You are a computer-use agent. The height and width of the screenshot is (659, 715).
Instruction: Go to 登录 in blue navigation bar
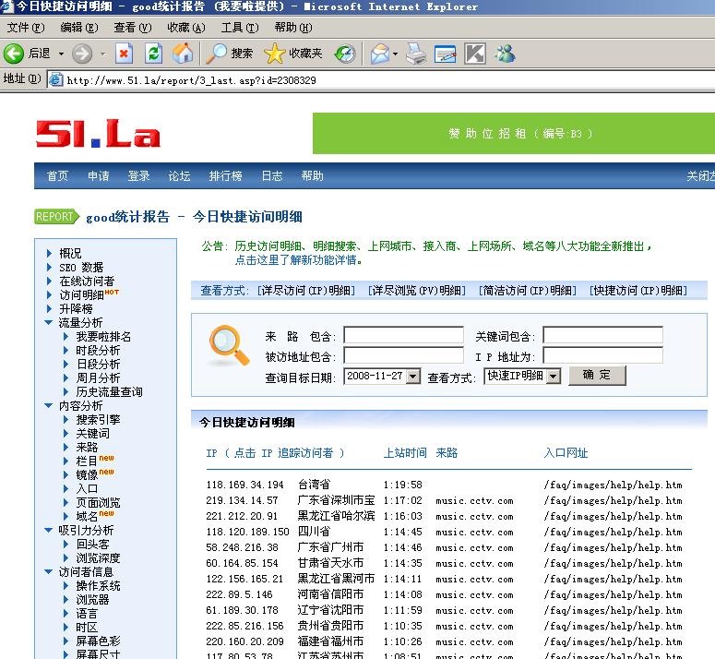[139, 176]
